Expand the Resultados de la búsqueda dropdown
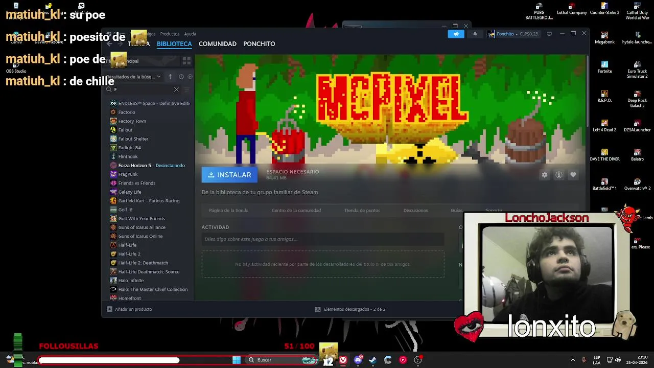This screenshot has width=654, height=368. tap(134, 77)
